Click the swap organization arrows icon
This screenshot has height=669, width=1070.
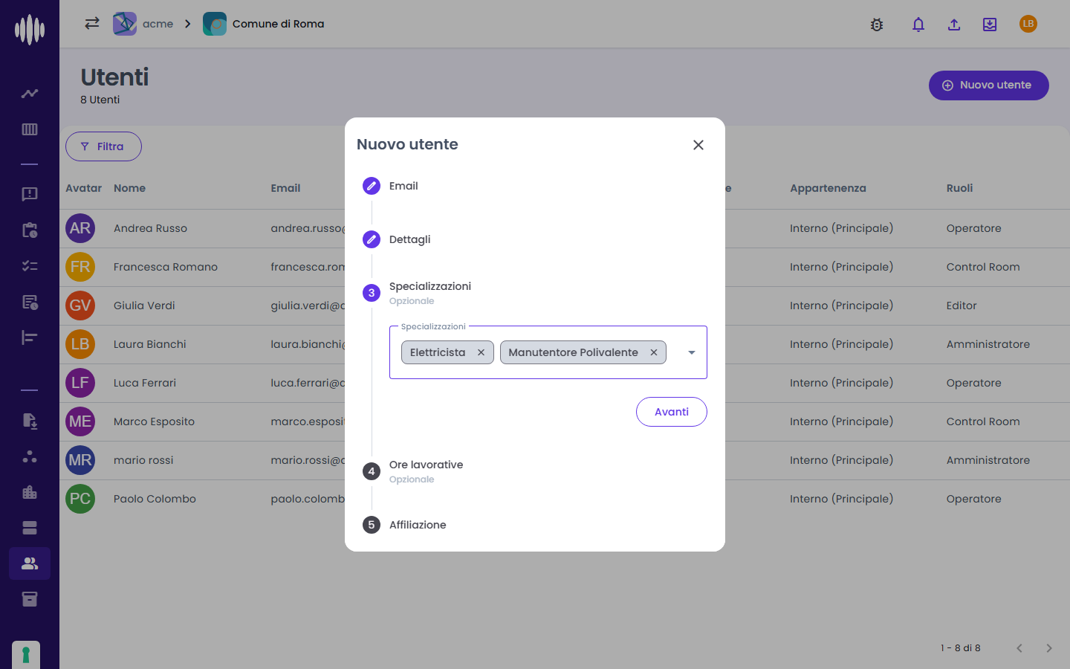coord(92,24)
